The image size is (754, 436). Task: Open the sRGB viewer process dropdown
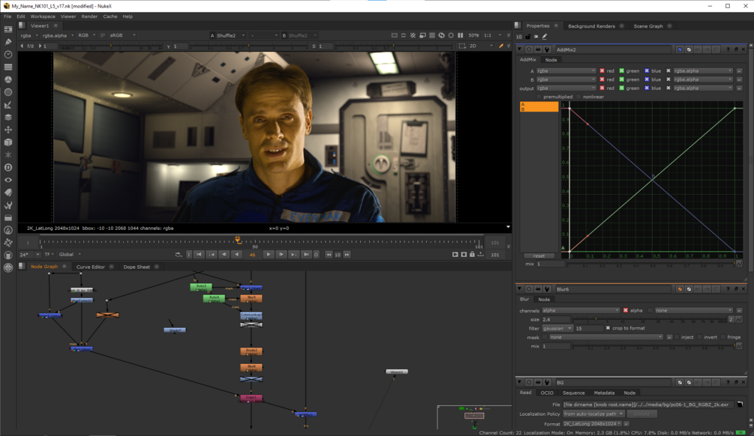click(122, 35)
